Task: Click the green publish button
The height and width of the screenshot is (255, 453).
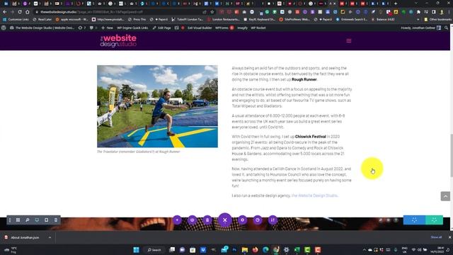Action: point(434,220)
